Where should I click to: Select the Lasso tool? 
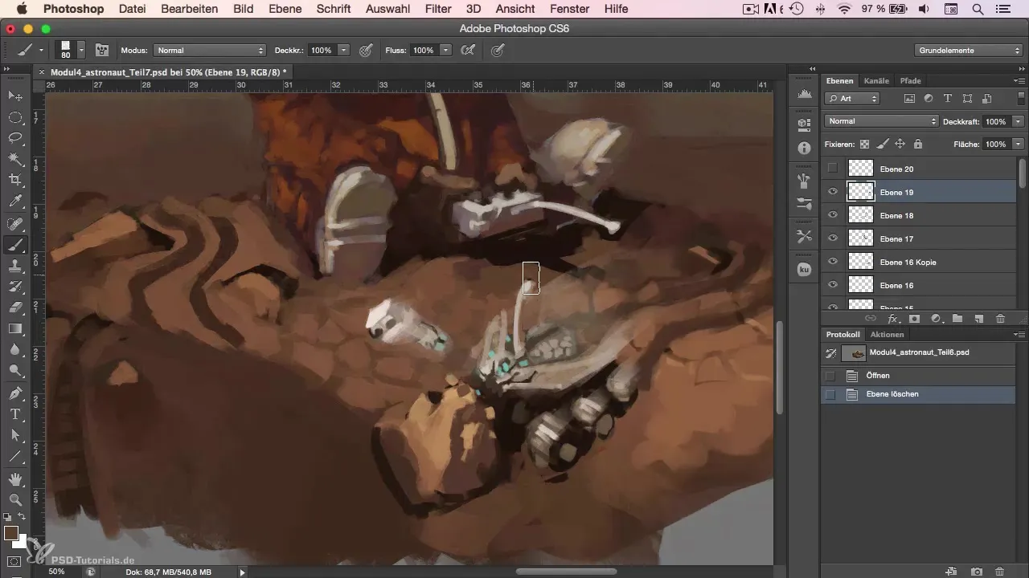point(15,138)
